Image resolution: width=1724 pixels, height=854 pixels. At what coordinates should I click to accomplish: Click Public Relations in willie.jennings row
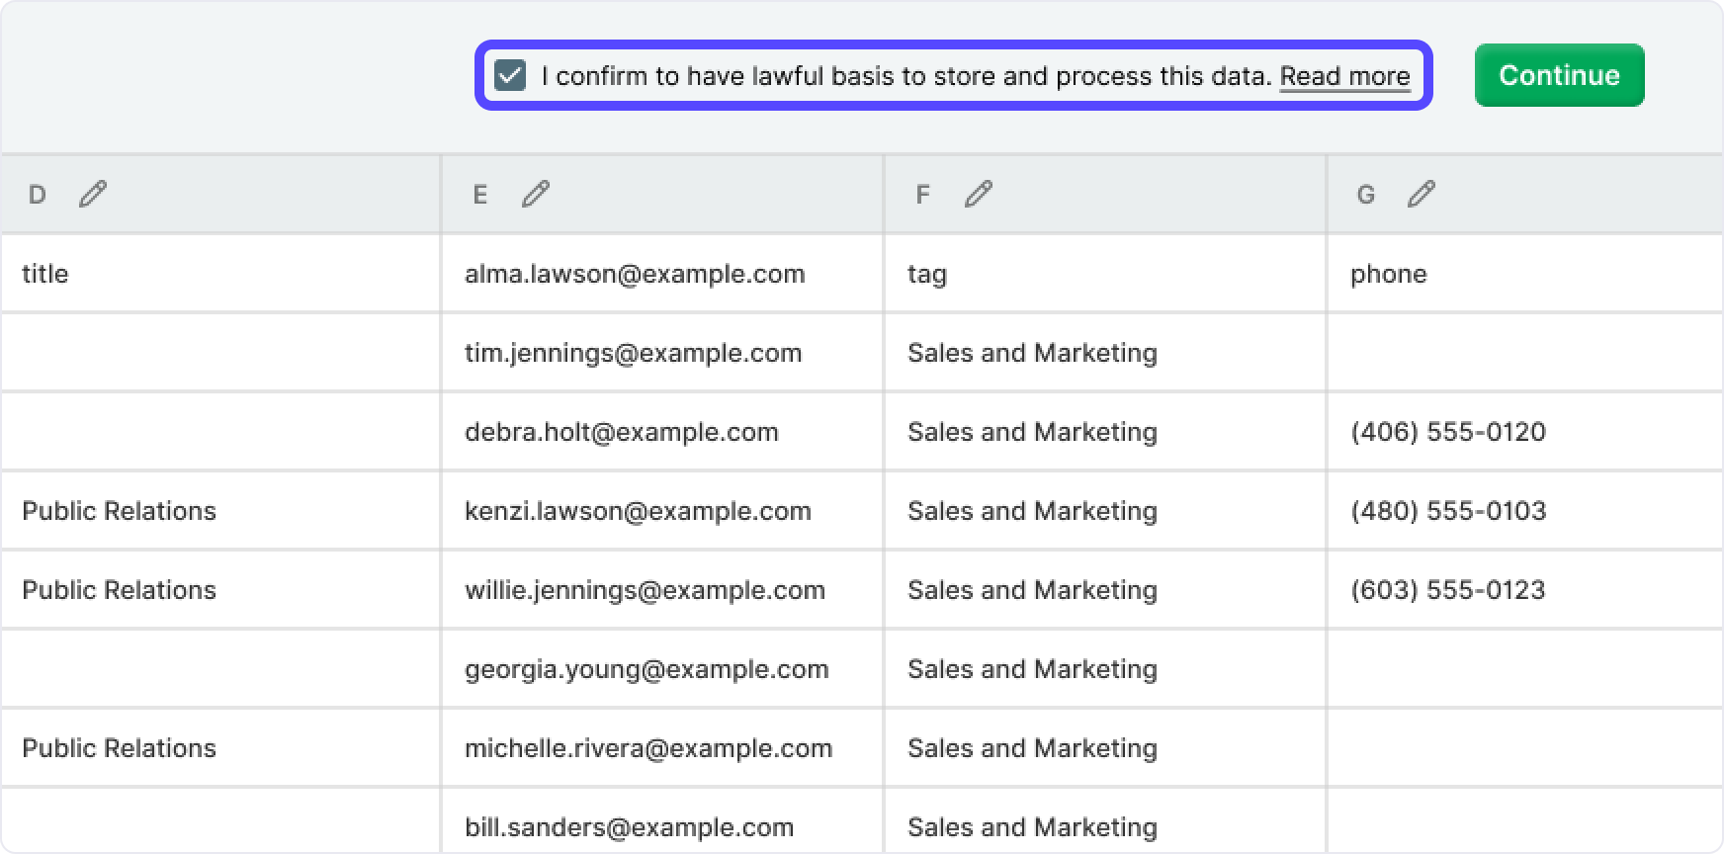[220, 590]
